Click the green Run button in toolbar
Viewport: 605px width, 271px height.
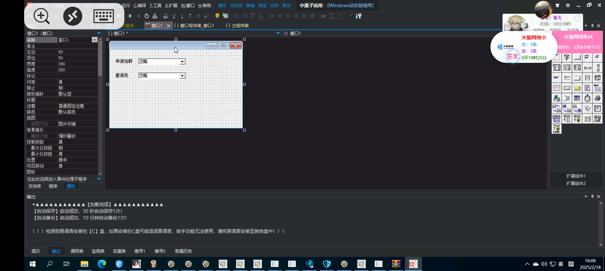(130, 16)
